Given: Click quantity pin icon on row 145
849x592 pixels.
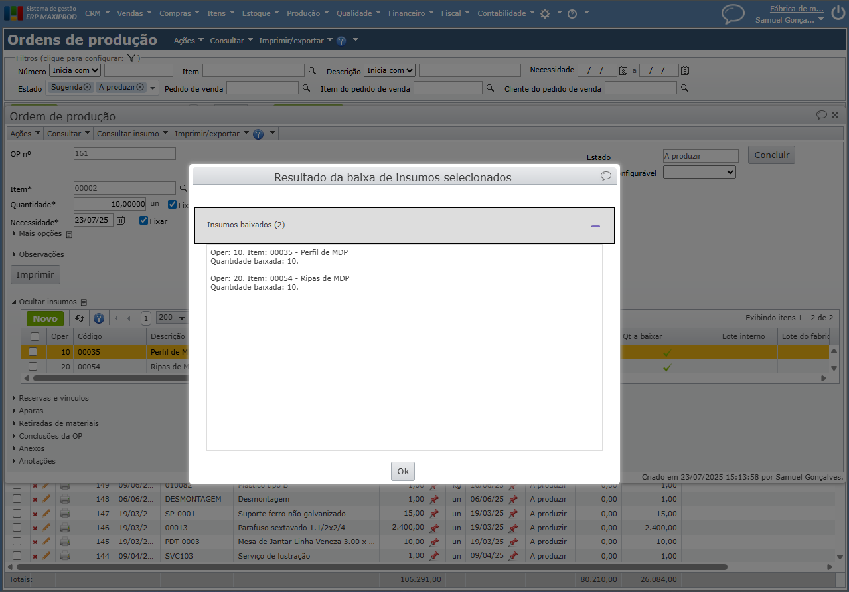Looking at the screenshot, I should pos(433,542).
